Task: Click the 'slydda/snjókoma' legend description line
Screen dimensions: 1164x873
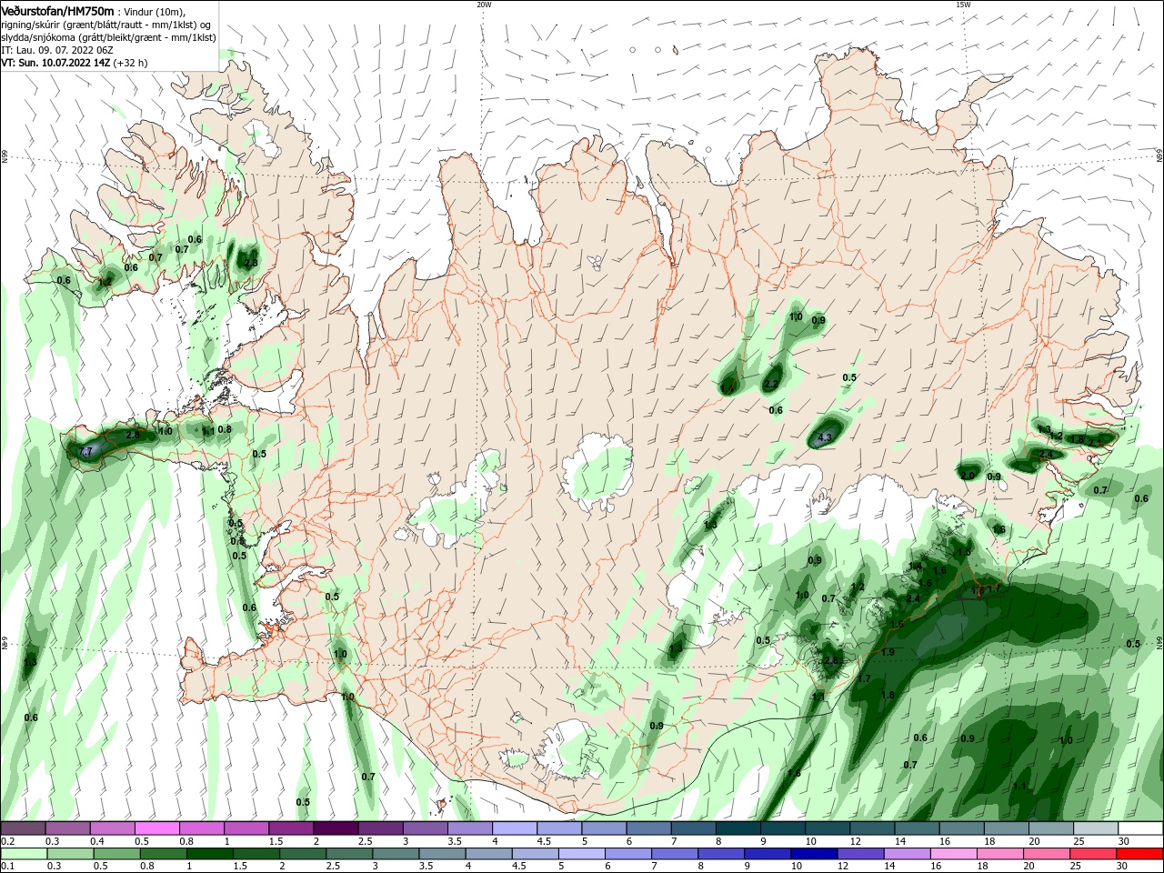Action: (x=108, y=37)
